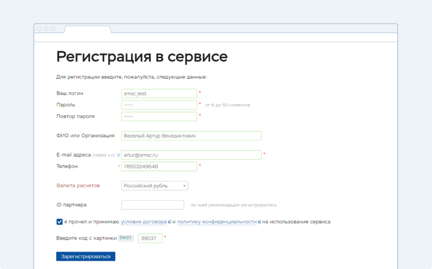Click the Пароль password field
Screen dimensions: 432x269
tap(159, 105)
